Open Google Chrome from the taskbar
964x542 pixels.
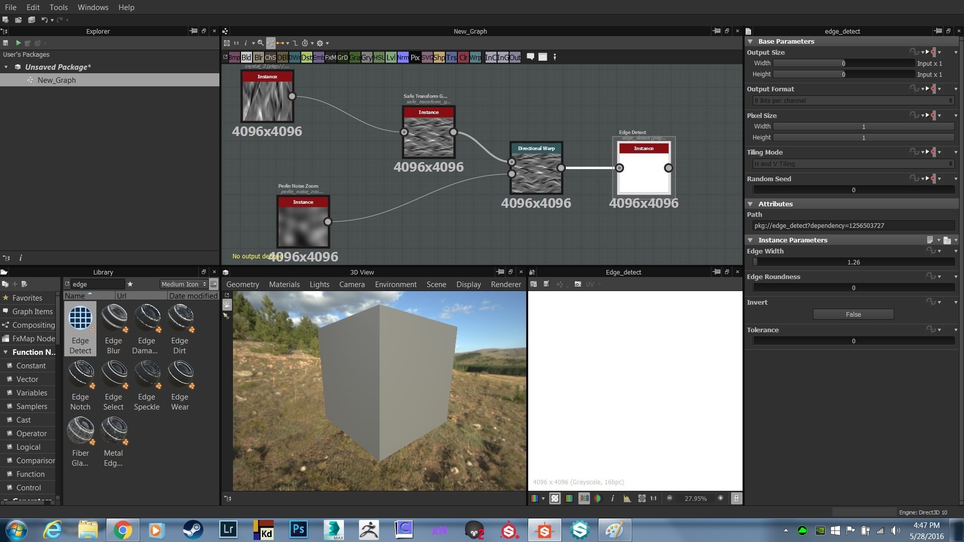pyautogui.click(x=123, y=529)
